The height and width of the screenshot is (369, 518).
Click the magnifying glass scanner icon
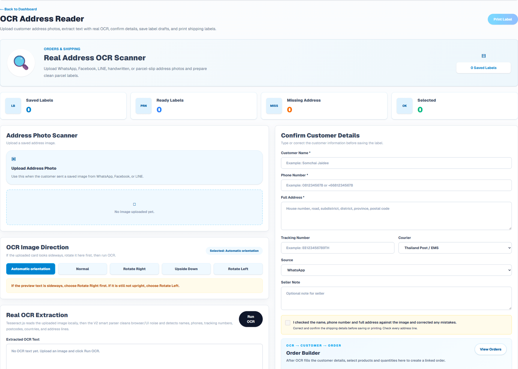[21, 63]
